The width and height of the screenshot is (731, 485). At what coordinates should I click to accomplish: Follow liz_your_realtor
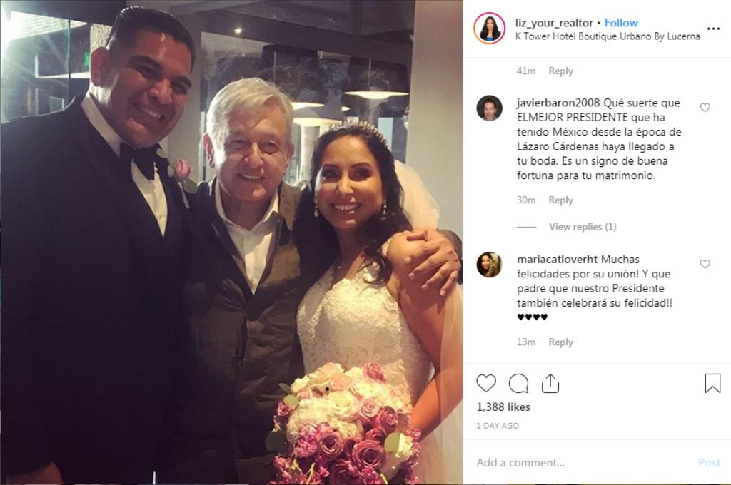pos(621,23)
